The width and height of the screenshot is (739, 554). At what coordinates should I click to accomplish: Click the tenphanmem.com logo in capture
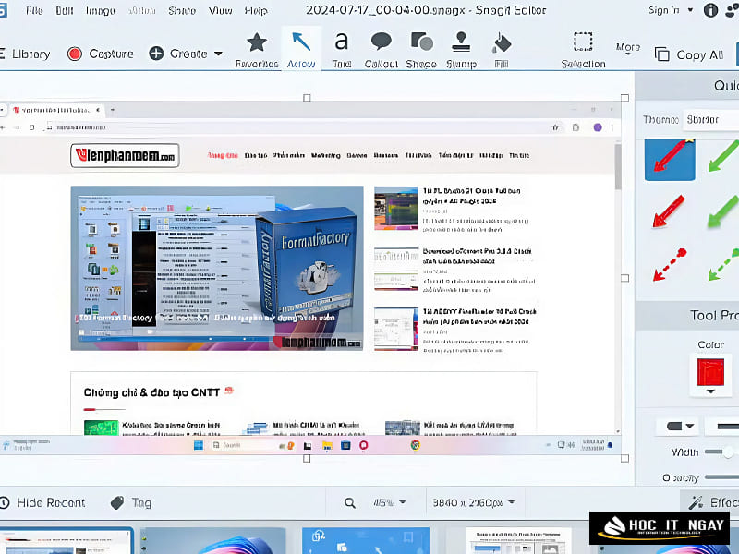coord(125,155)
